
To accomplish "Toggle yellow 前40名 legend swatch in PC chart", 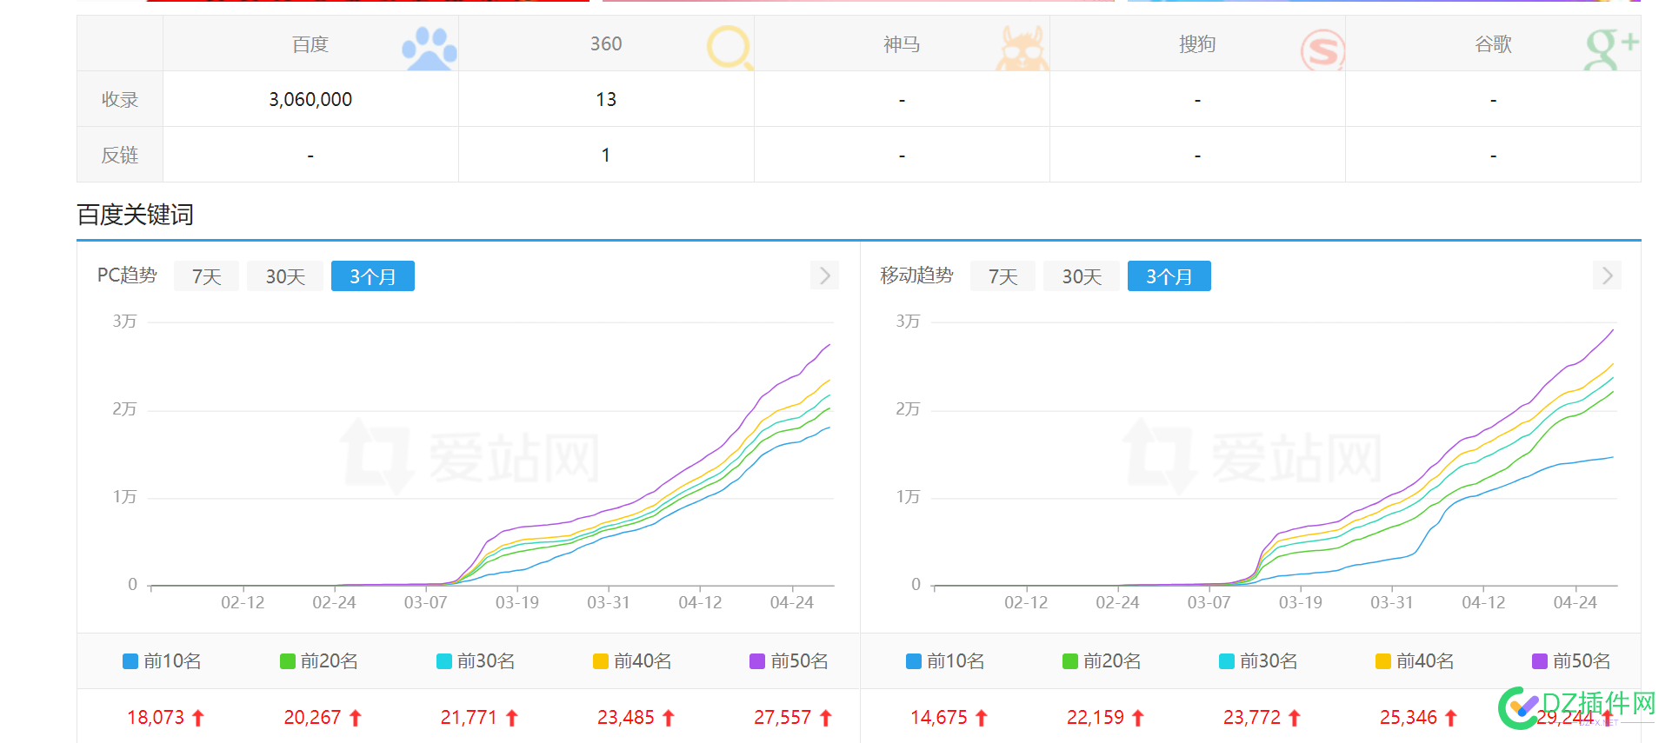I will 601,661.
